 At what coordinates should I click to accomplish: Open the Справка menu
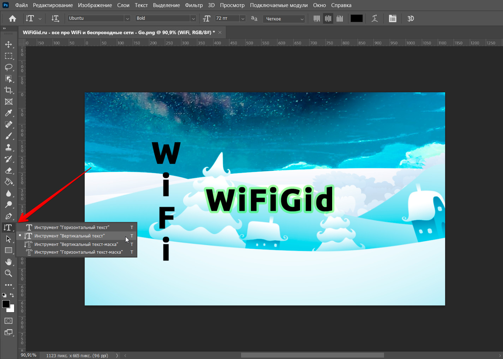(341, 5)
